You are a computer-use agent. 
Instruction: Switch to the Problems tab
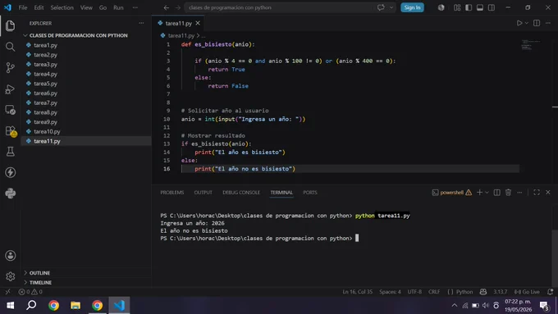click(172, 193)
